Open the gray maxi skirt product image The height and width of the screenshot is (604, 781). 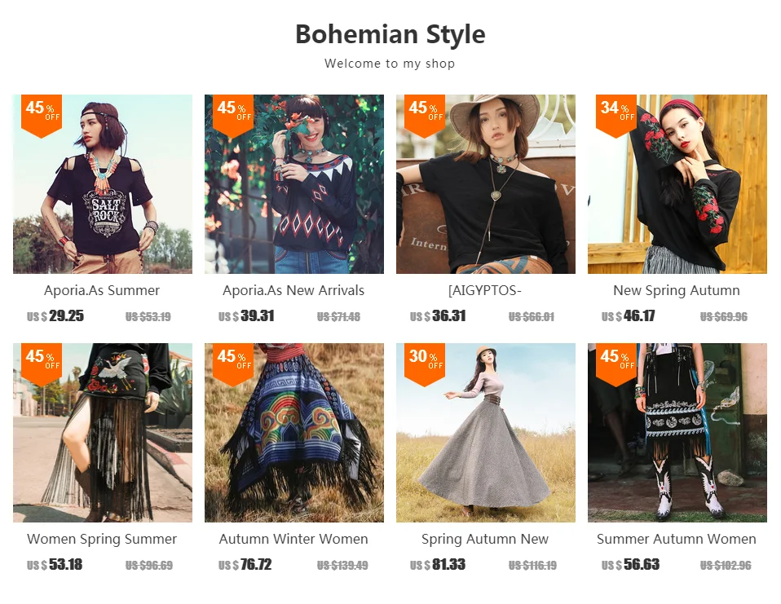[486, 432]
